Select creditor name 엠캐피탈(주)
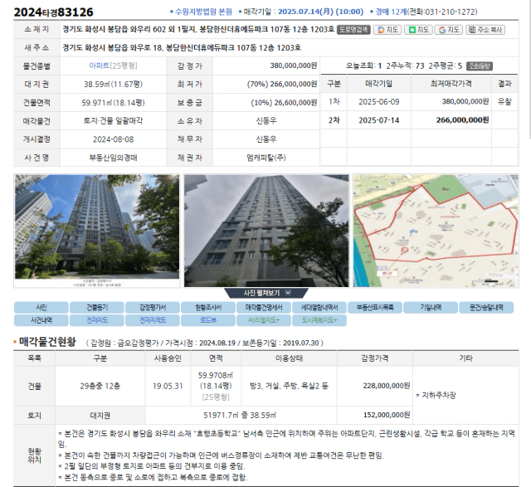Screen dimensions: 531x487 pyautogui.click(x=266, y=158)
